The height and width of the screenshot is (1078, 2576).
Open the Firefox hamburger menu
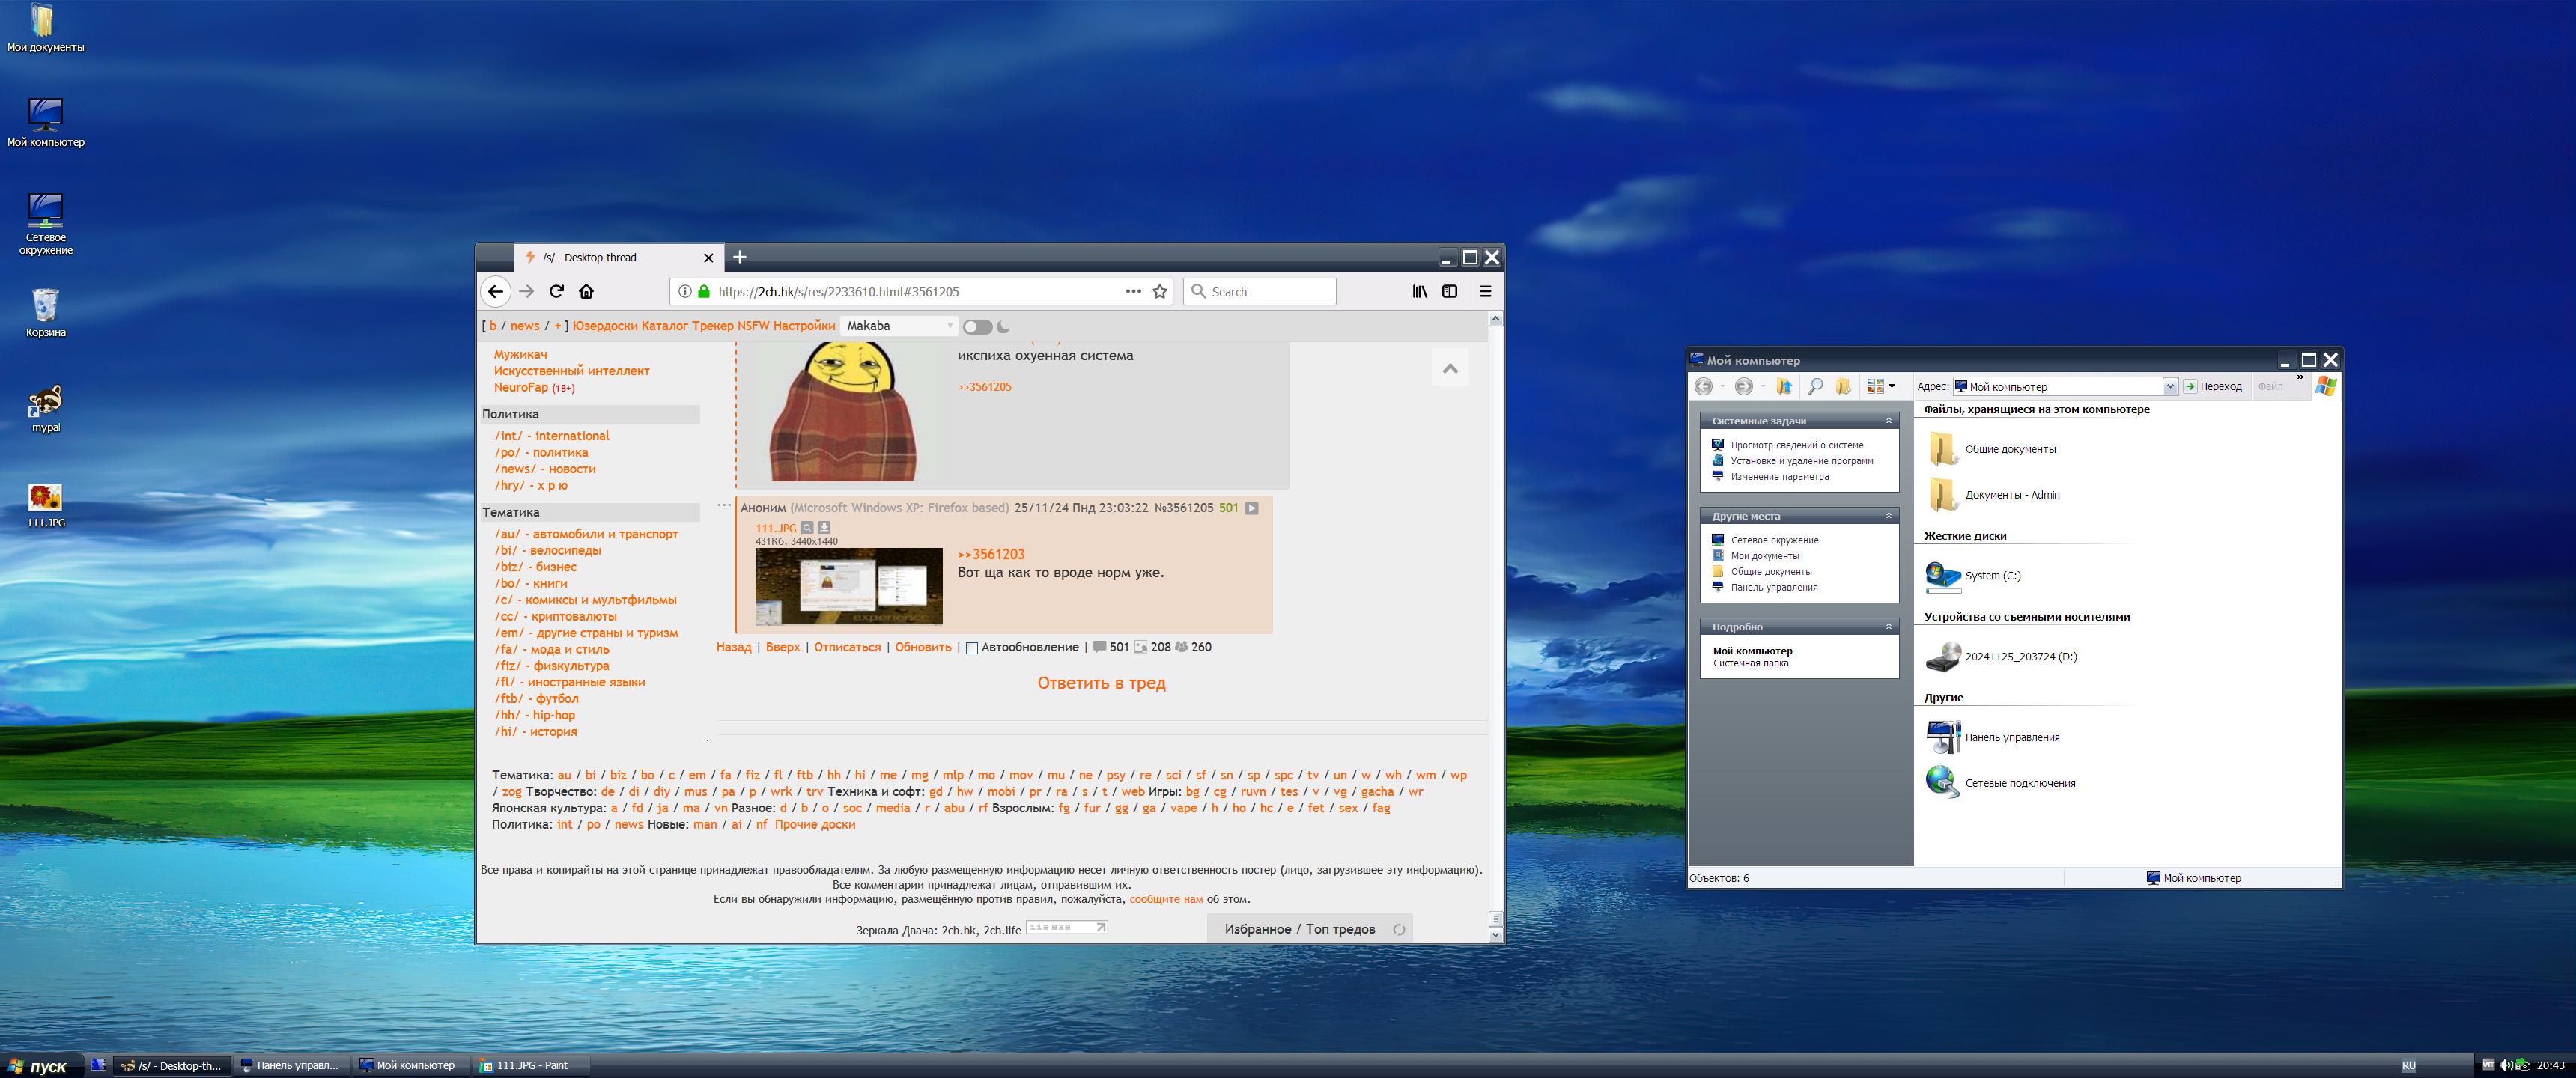[1485, 291]
